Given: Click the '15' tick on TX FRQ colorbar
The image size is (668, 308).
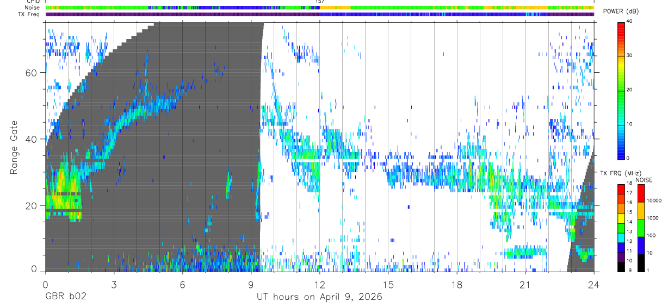Looking at the screenshot, I should [x=630, y=213].
